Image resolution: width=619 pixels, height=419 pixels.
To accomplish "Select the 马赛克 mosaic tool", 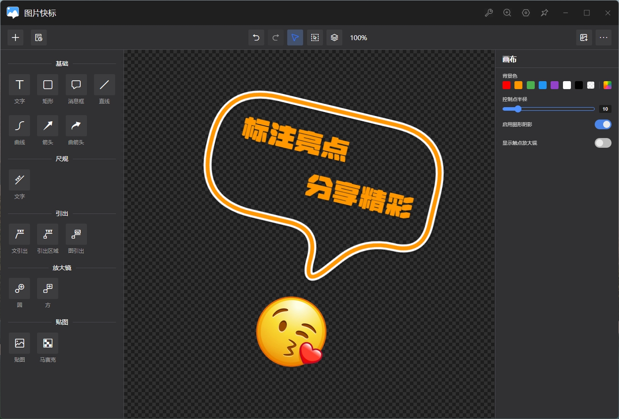I will tap(48, 343).
